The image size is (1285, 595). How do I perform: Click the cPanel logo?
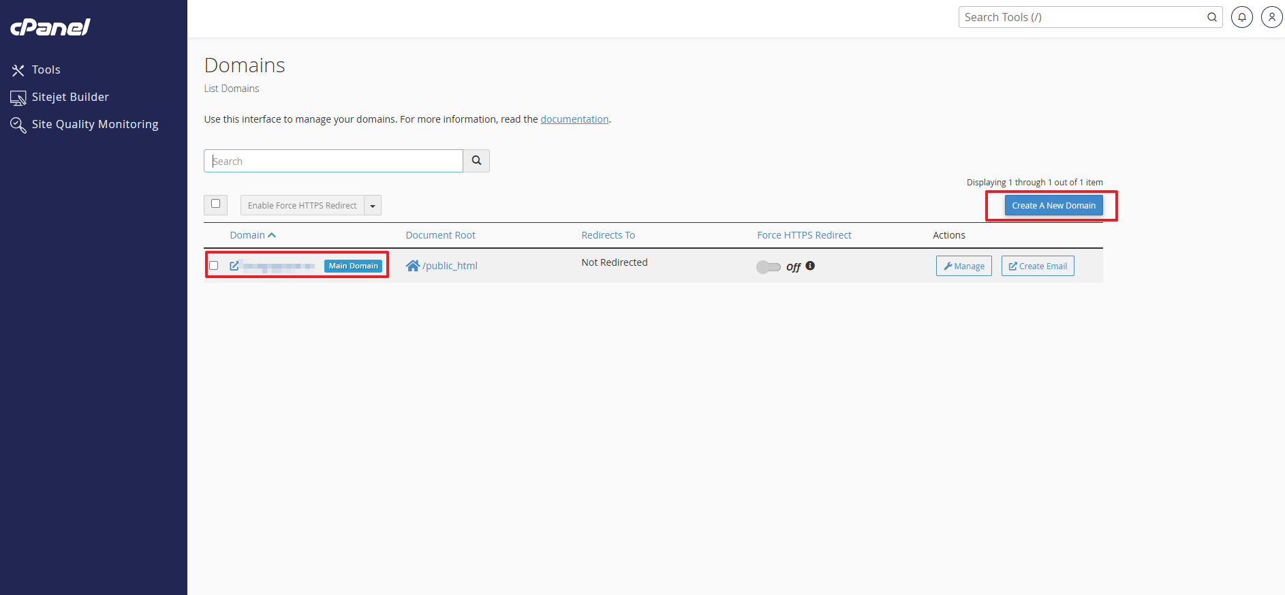click(50, 27)
